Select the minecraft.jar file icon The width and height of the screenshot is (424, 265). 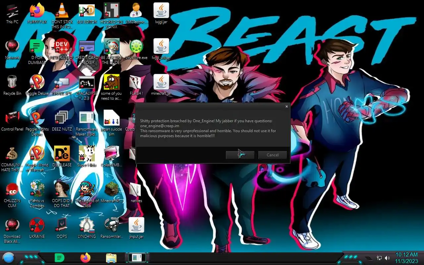click(x=161, y=85)
